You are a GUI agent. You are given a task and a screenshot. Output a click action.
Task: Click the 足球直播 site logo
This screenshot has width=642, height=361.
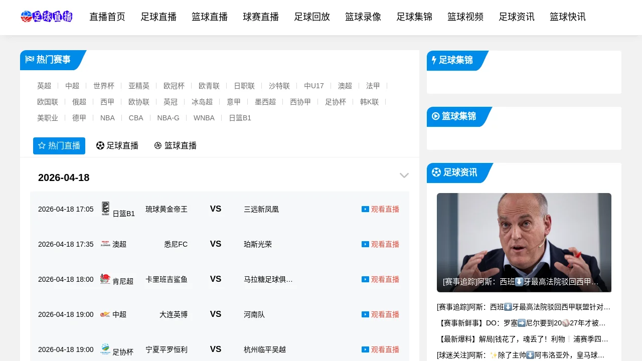47,17
